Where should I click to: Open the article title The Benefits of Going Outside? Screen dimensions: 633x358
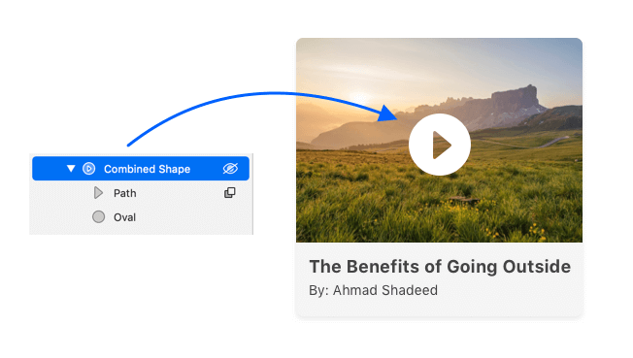tap(440, 267)
